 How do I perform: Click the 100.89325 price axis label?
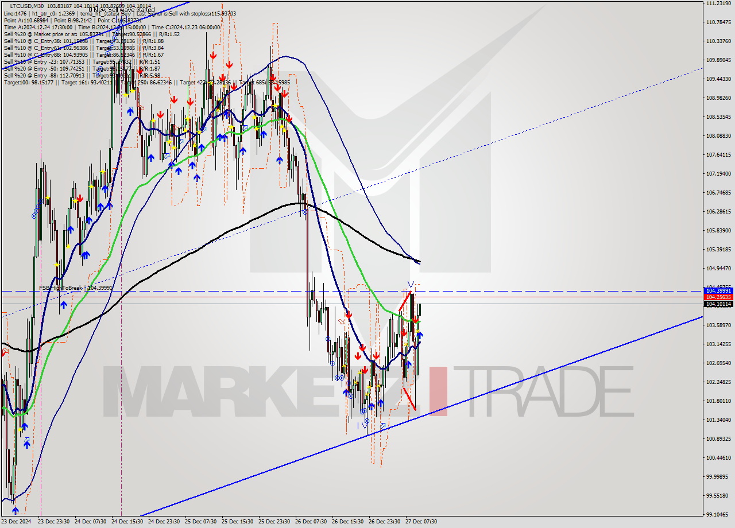coord(718,439)
